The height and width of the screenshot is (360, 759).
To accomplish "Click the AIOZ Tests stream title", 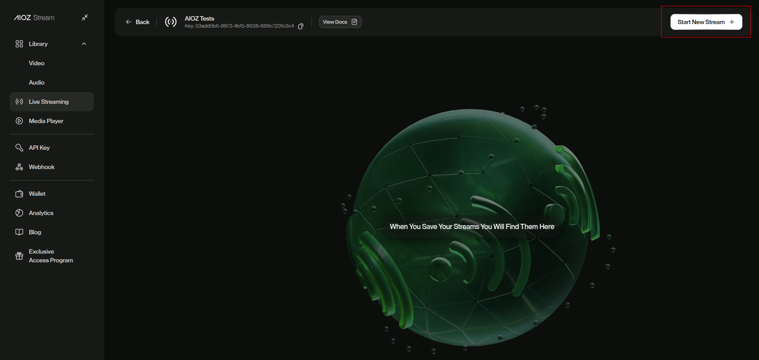I will pyautogui.click(x=199, y=18).
